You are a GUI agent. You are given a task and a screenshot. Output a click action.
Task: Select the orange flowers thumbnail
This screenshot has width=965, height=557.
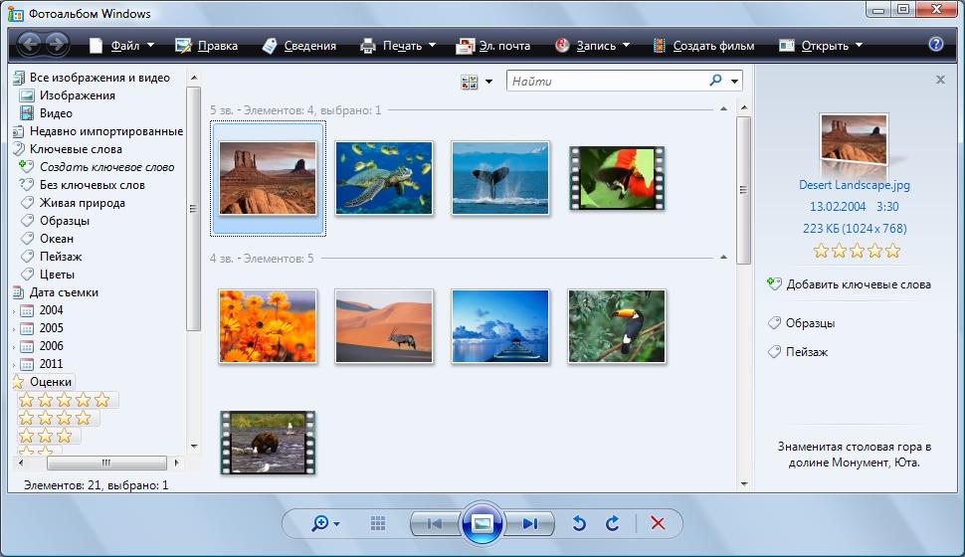tap(268, 326)
